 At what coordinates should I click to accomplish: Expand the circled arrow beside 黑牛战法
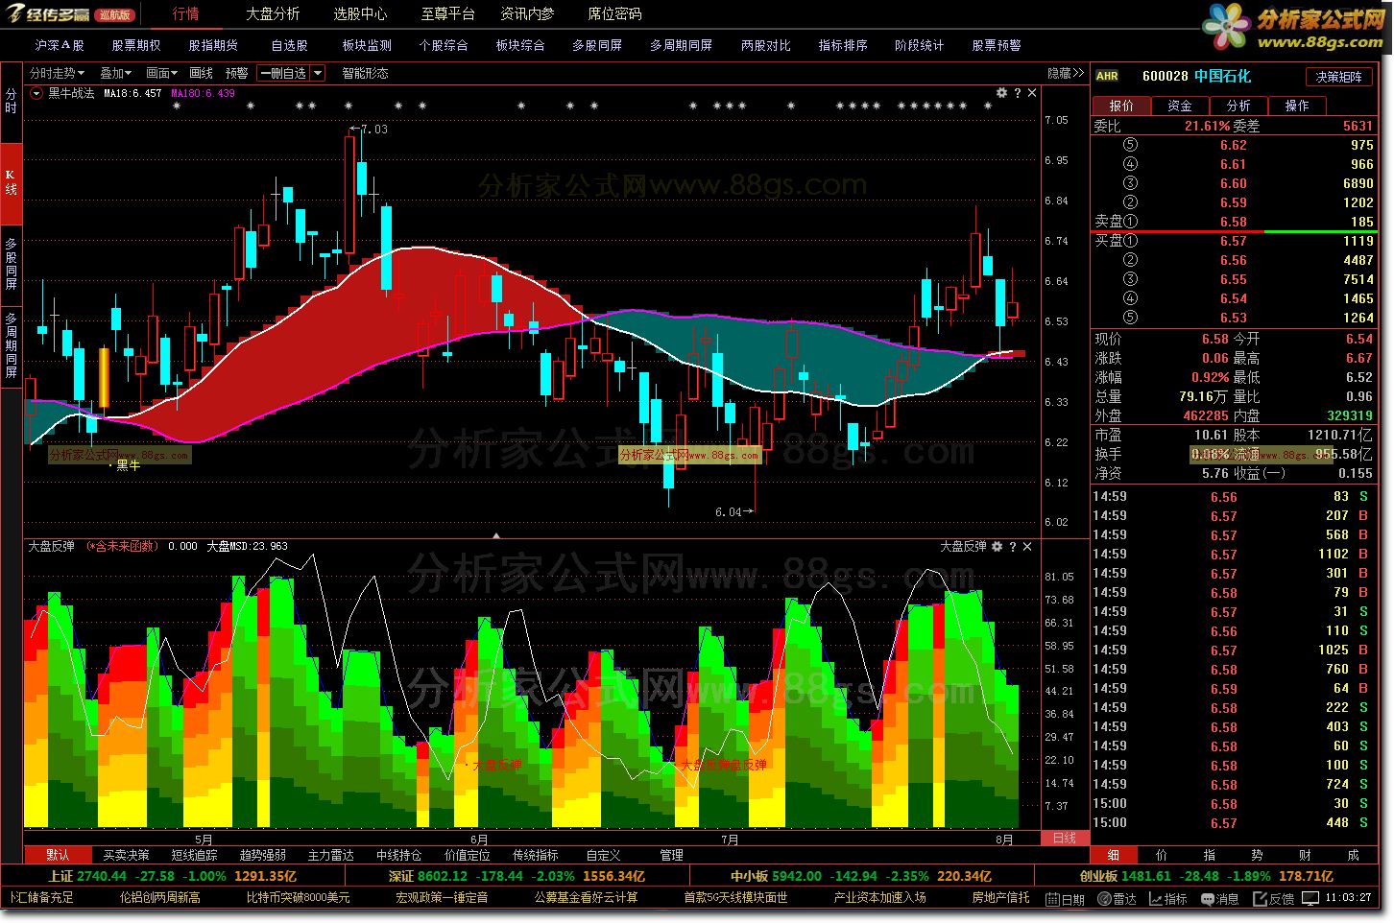click(36, 93)
